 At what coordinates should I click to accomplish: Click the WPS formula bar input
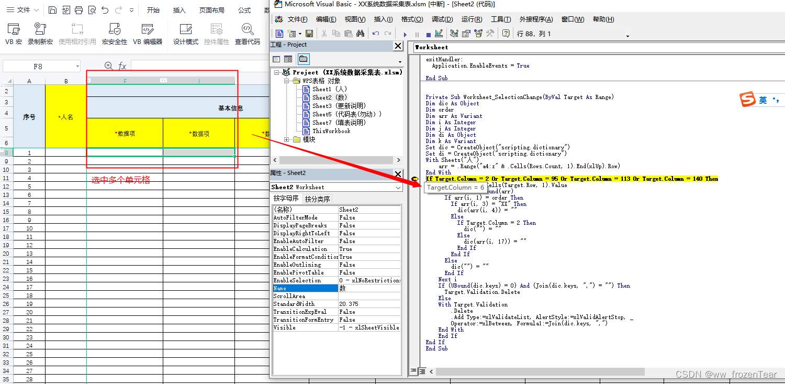tap(199, 66)
